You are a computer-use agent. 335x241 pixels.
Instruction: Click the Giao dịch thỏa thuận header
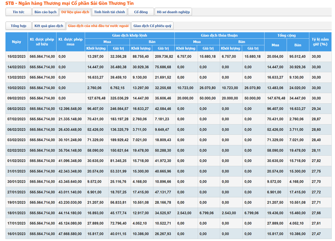219,36
